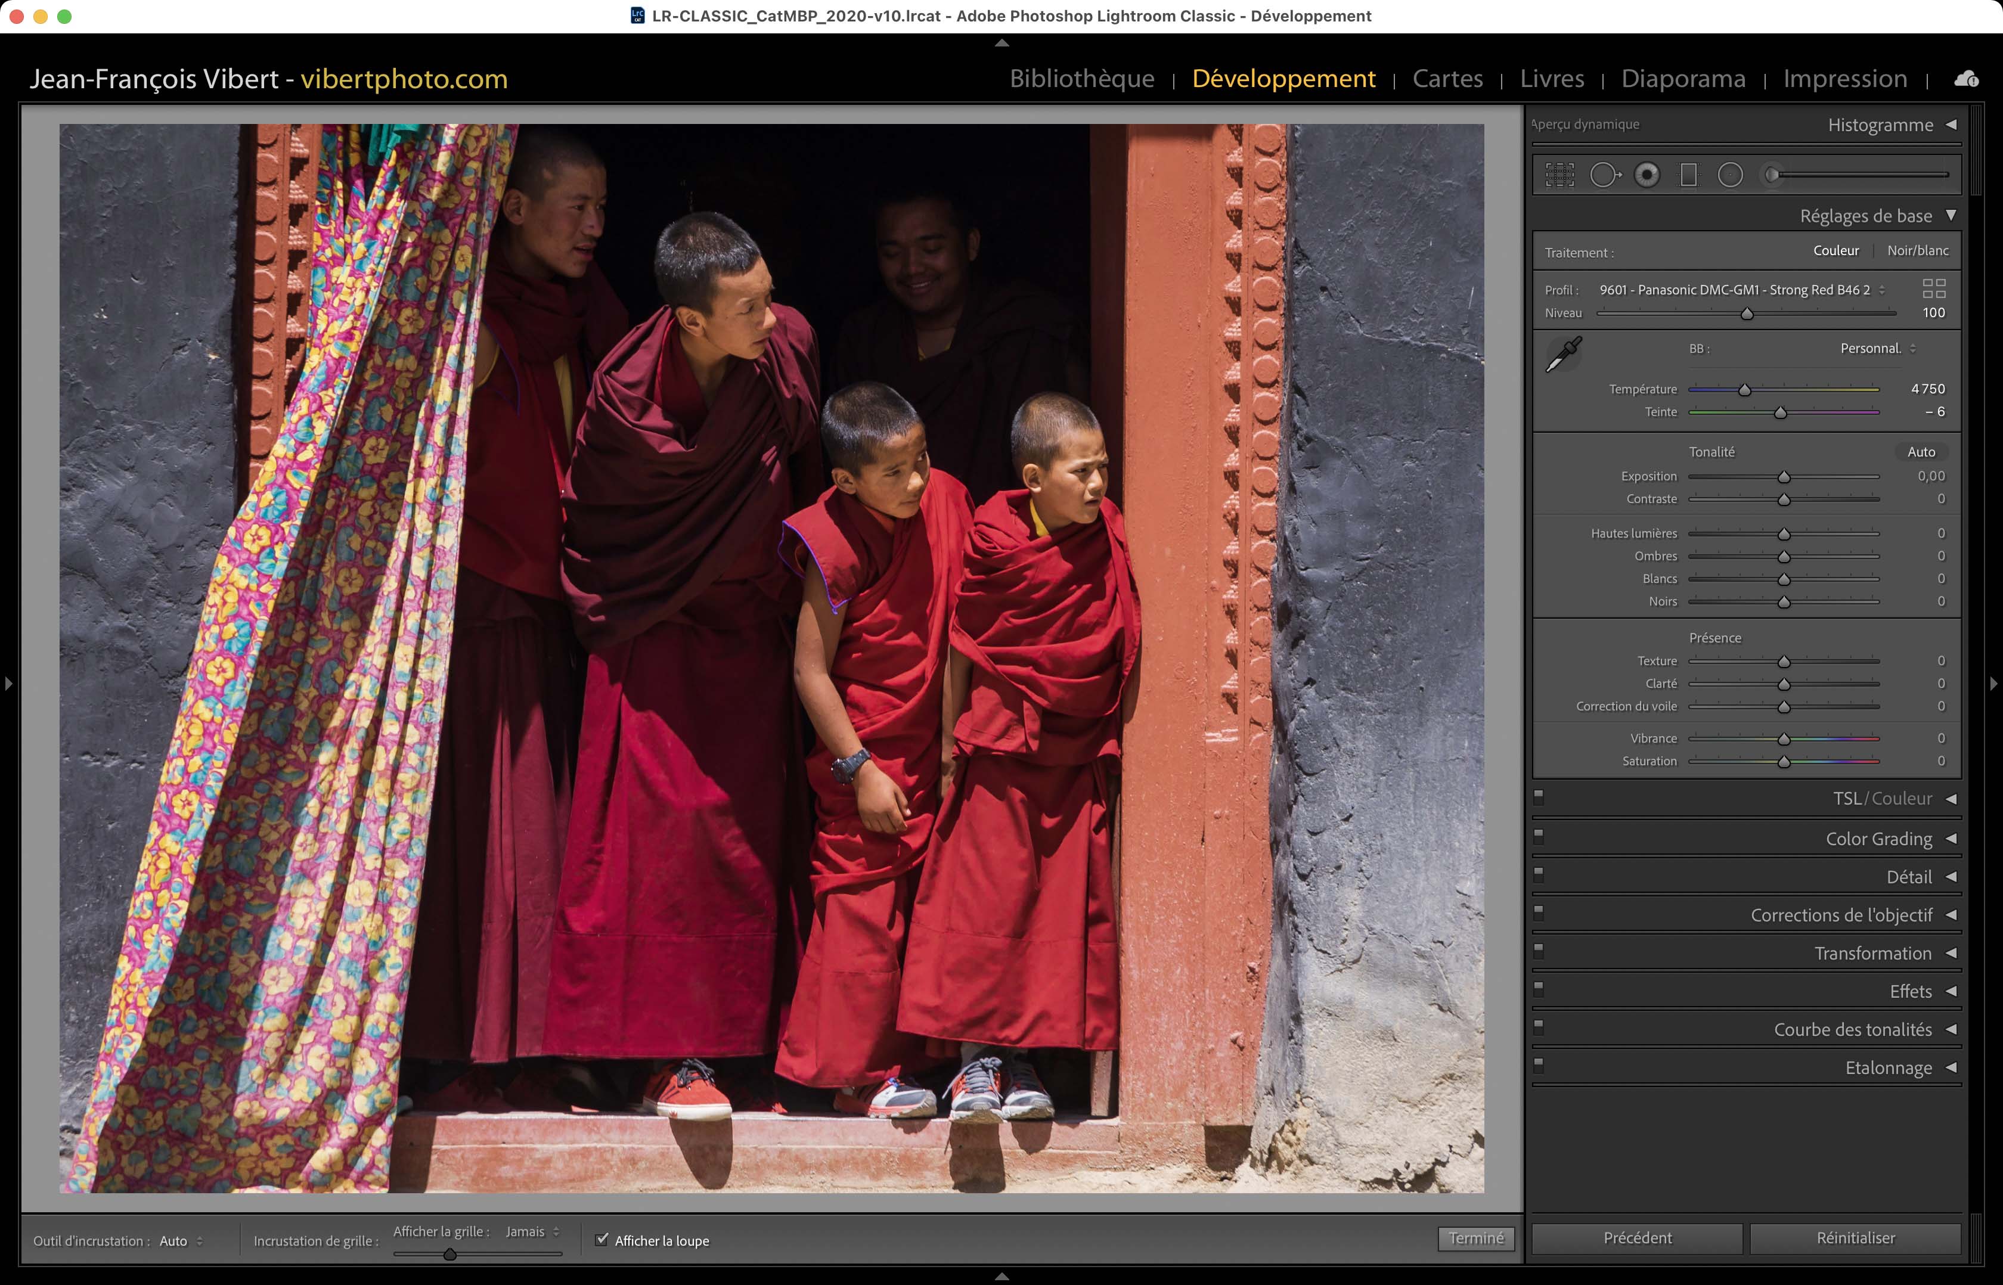Open the profile browser grid icon
Image resolution: width=2003 pixels, height=1285 pixels.
tap(1934, 288)
